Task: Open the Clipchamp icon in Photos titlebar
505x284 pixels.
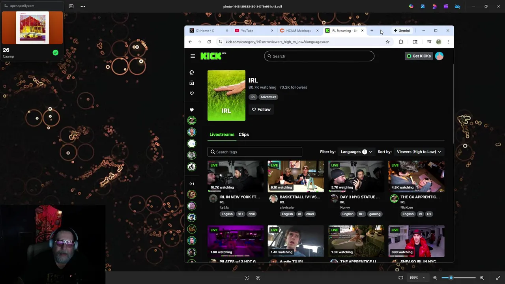Action: (446, 6)
